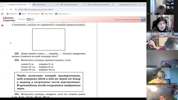Image resolution: width=178 pixels, height=100 pixels.
Task: View site information icon in address bar
Action: (16, 10)
